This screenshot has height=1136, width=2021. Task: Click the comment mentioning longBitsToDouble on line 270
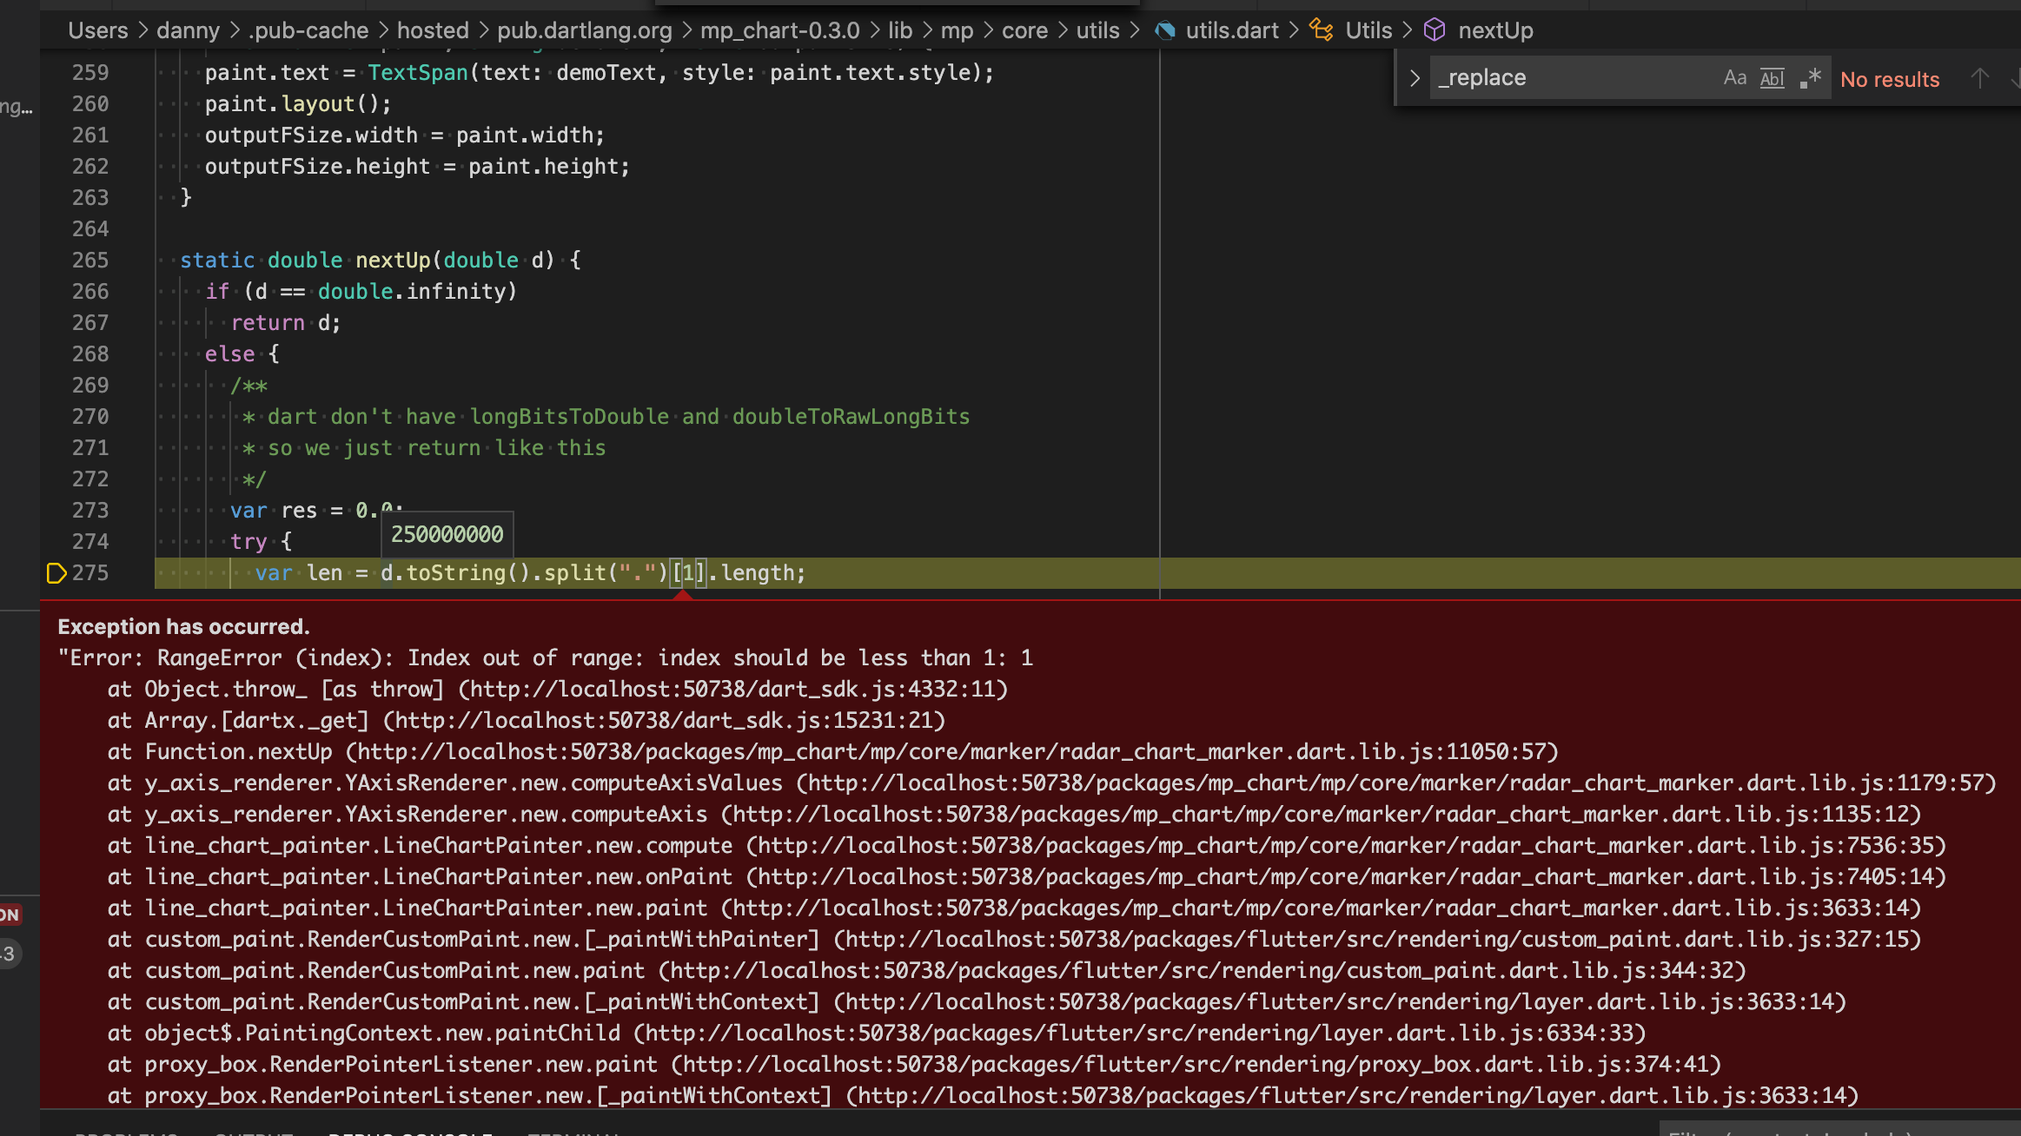pyautogui.click(x=606, y=417)
